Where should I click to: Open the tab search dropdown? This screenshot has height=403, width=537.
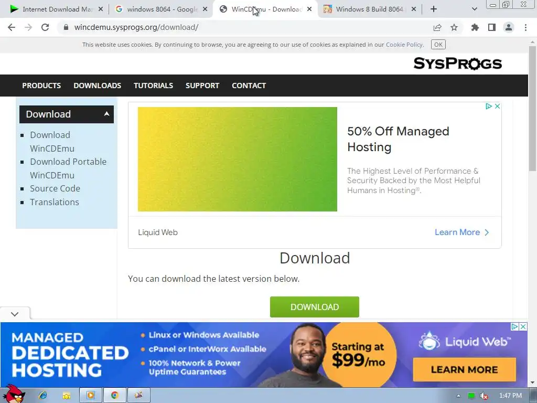pos(474,9)
